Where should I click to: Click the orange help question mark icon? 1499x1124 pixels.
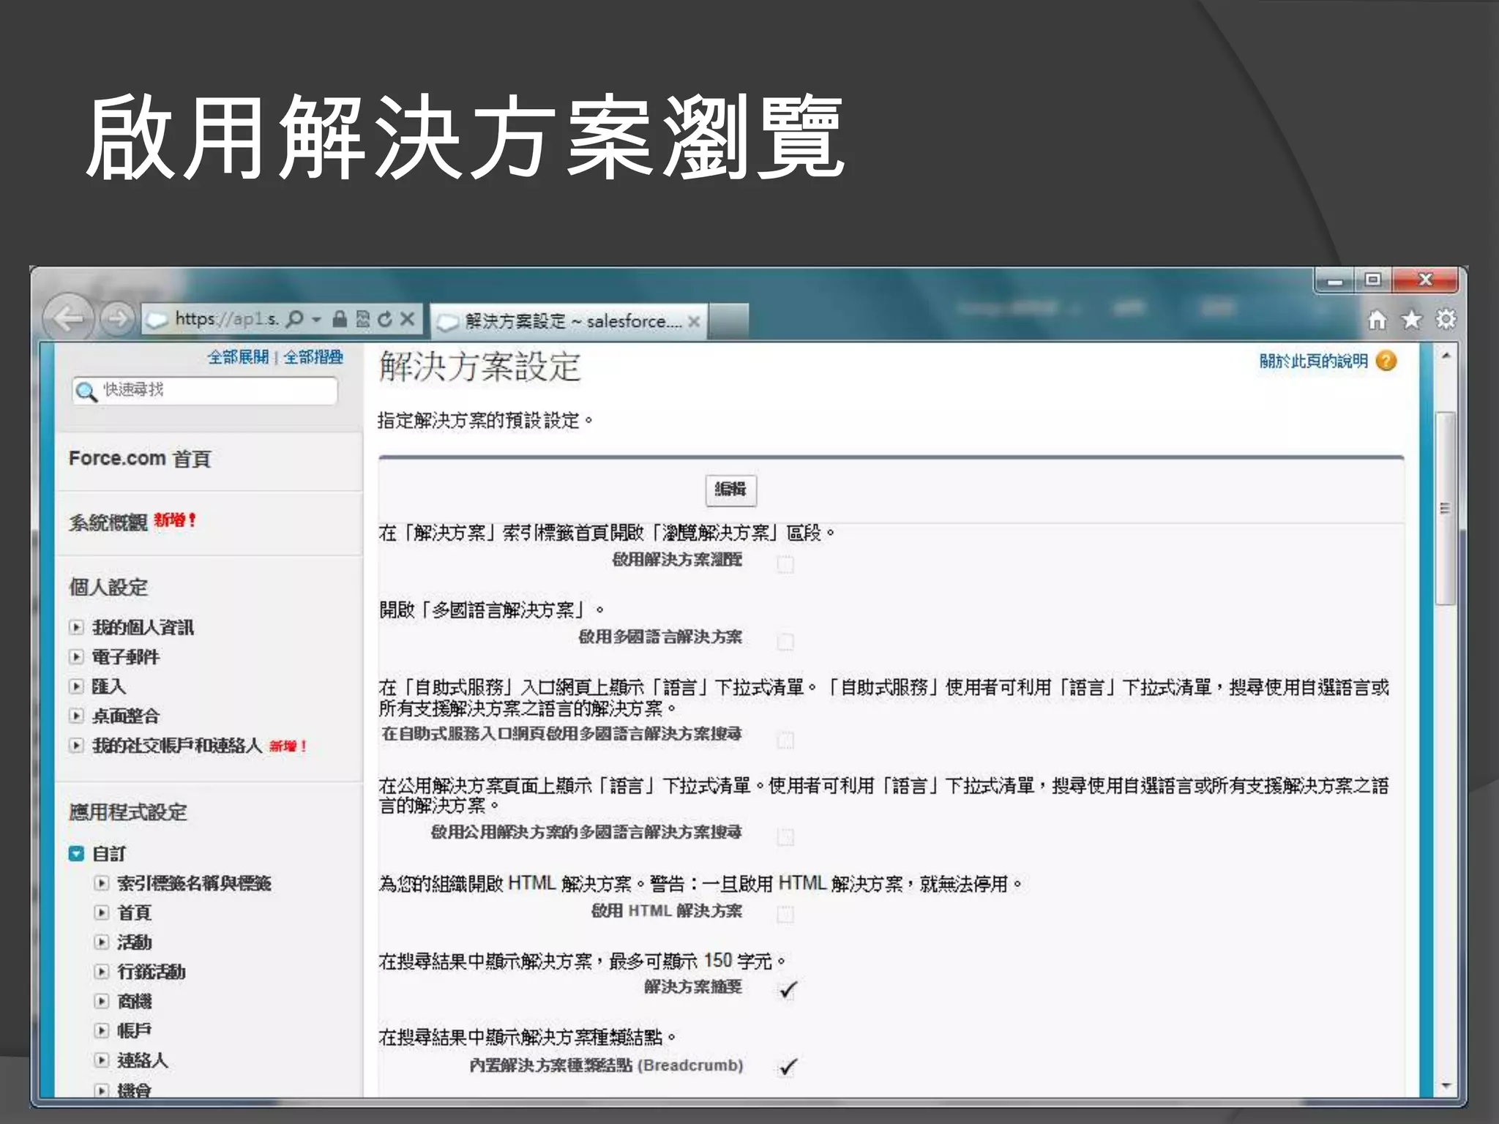click(x=1386, y=361)
